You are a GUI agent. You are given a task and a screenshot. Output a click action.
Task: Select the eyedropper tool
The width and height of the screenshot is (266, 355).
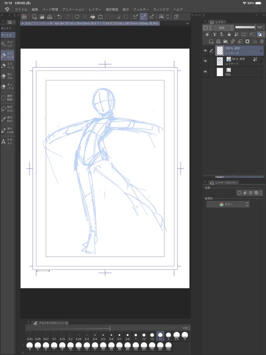pos(7,120)
